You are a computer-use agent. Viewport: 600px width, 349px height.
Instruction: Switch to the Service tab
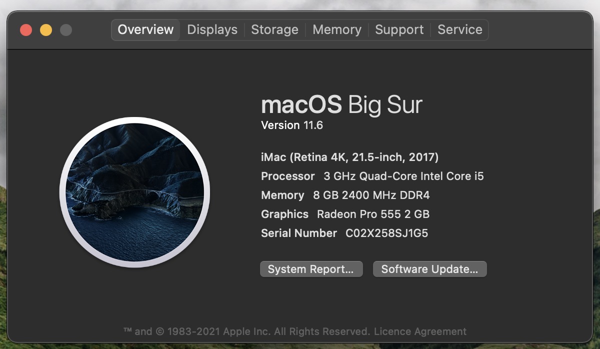tap(459, 30)
